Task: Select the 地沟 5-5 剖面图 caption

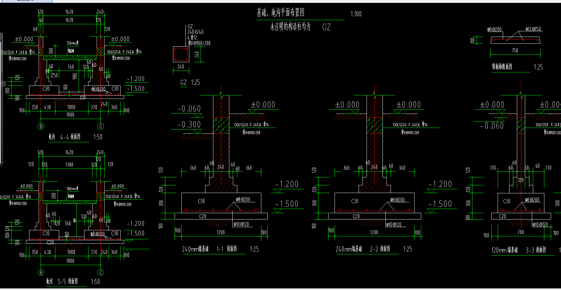Action: pos(62,281)
